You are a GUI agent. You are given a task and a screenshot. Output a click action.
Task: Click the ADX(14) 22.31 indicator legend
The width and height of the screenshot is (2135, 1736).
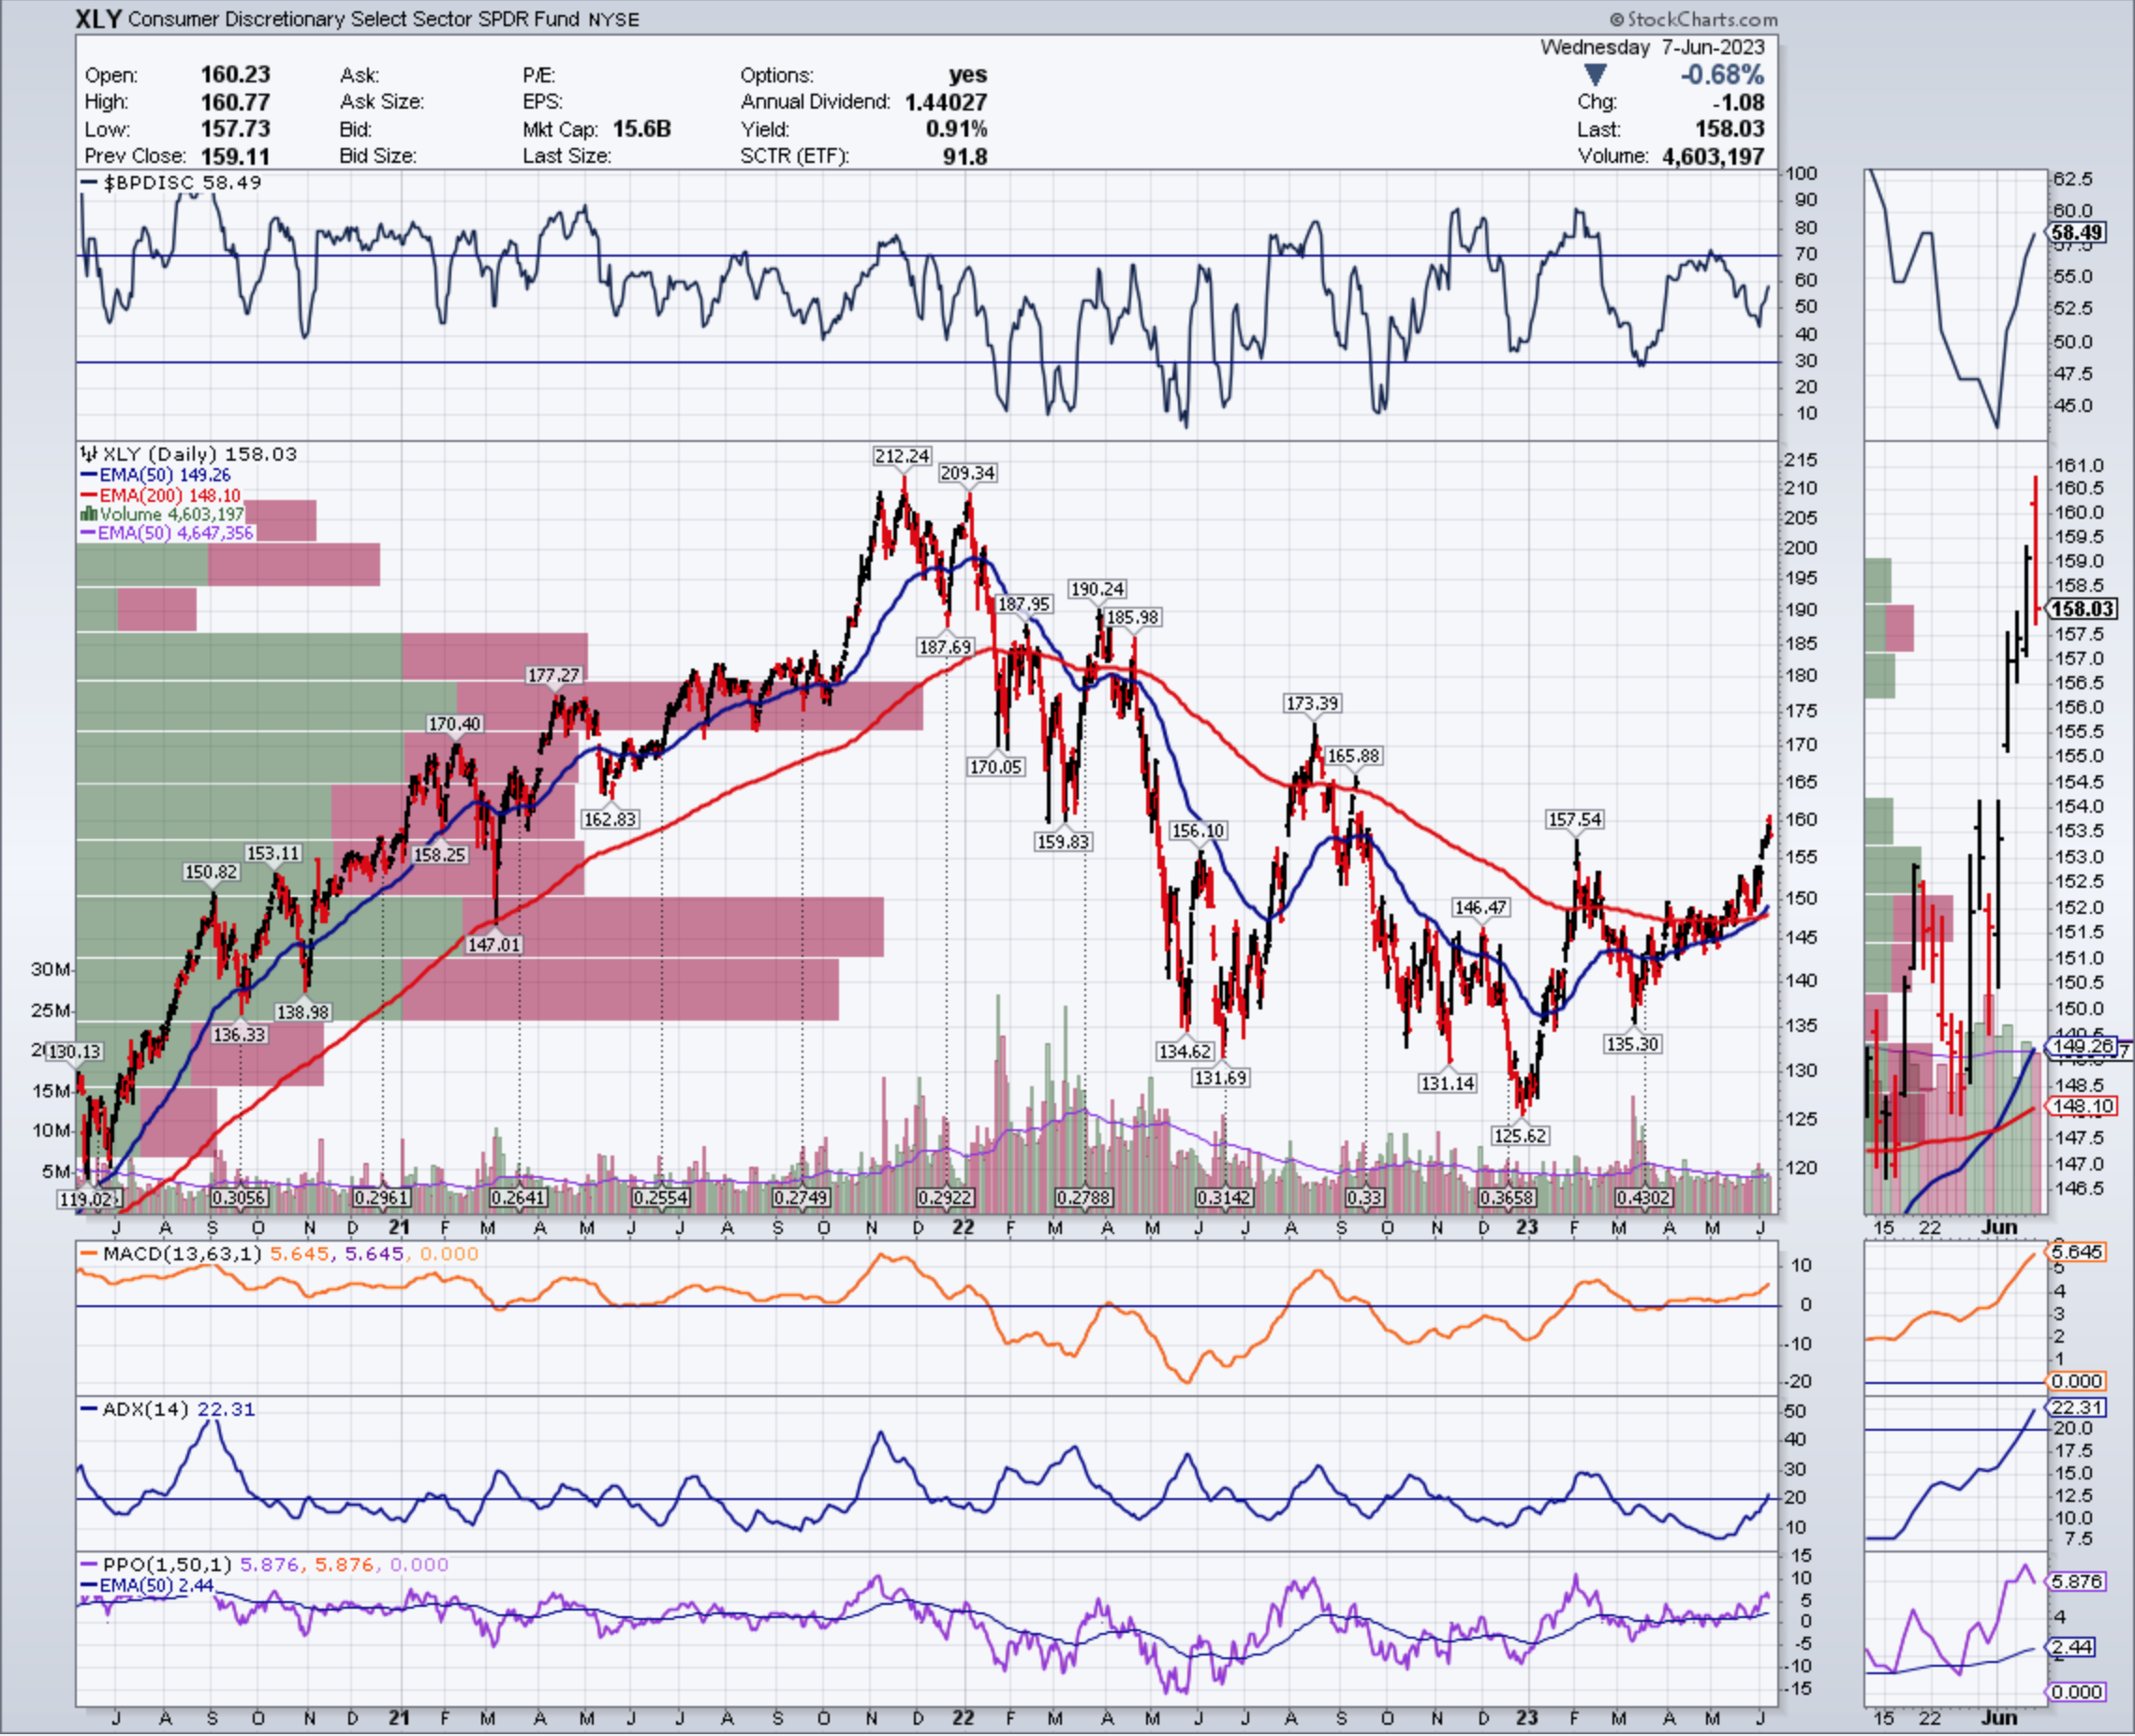tap(168, 1409)
